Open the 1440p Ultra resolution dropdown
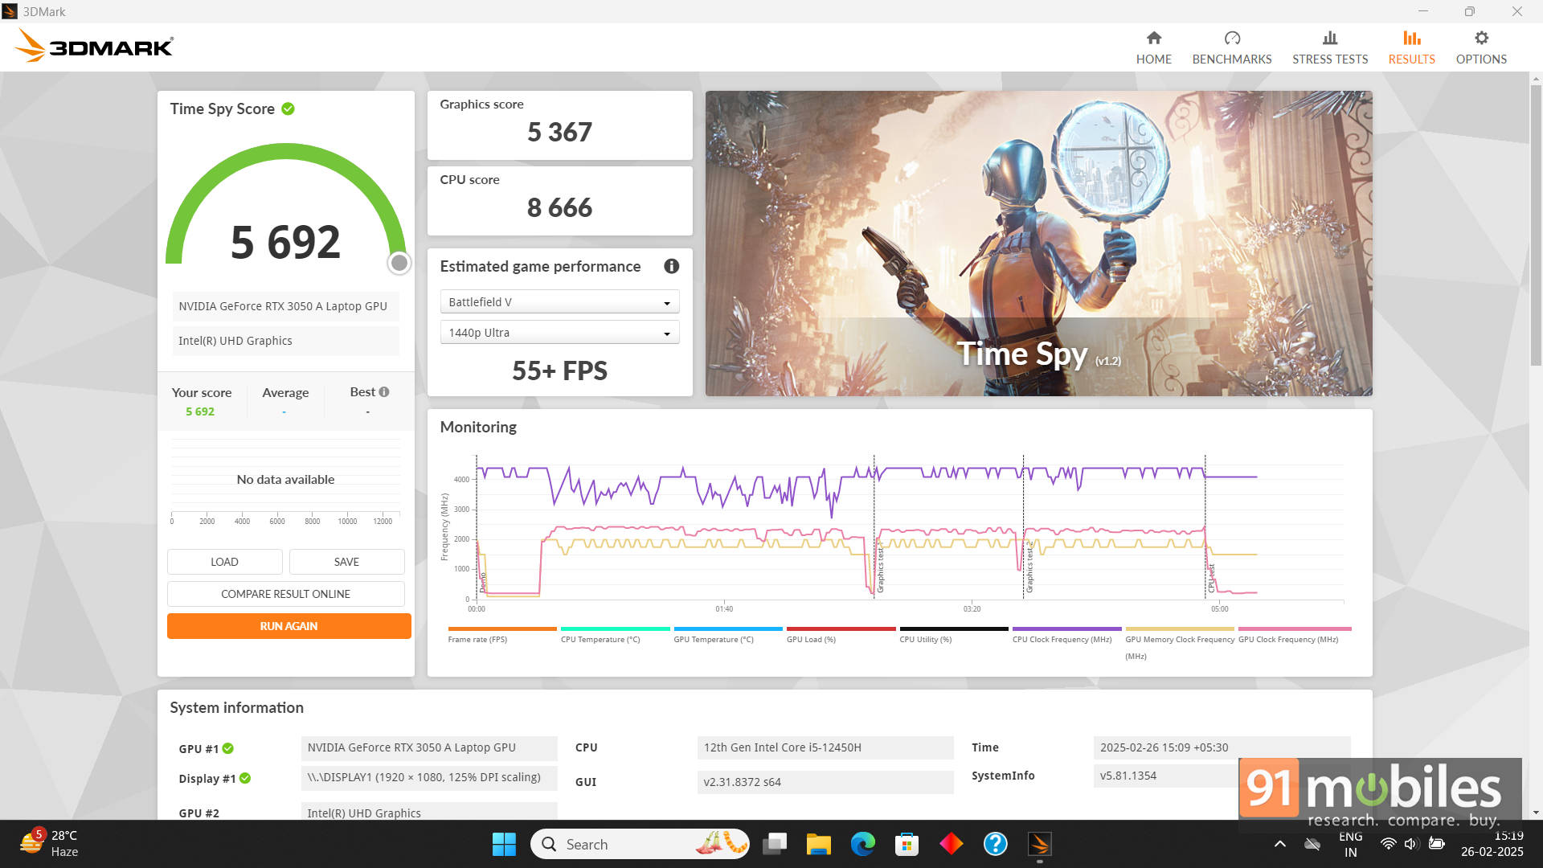Screen dimensions: 1543x868 559,333
